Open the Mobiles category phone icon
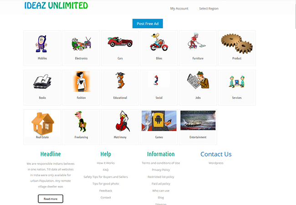Image resolution: width=296 pixels, height=205 pixels. coord(41,44)
